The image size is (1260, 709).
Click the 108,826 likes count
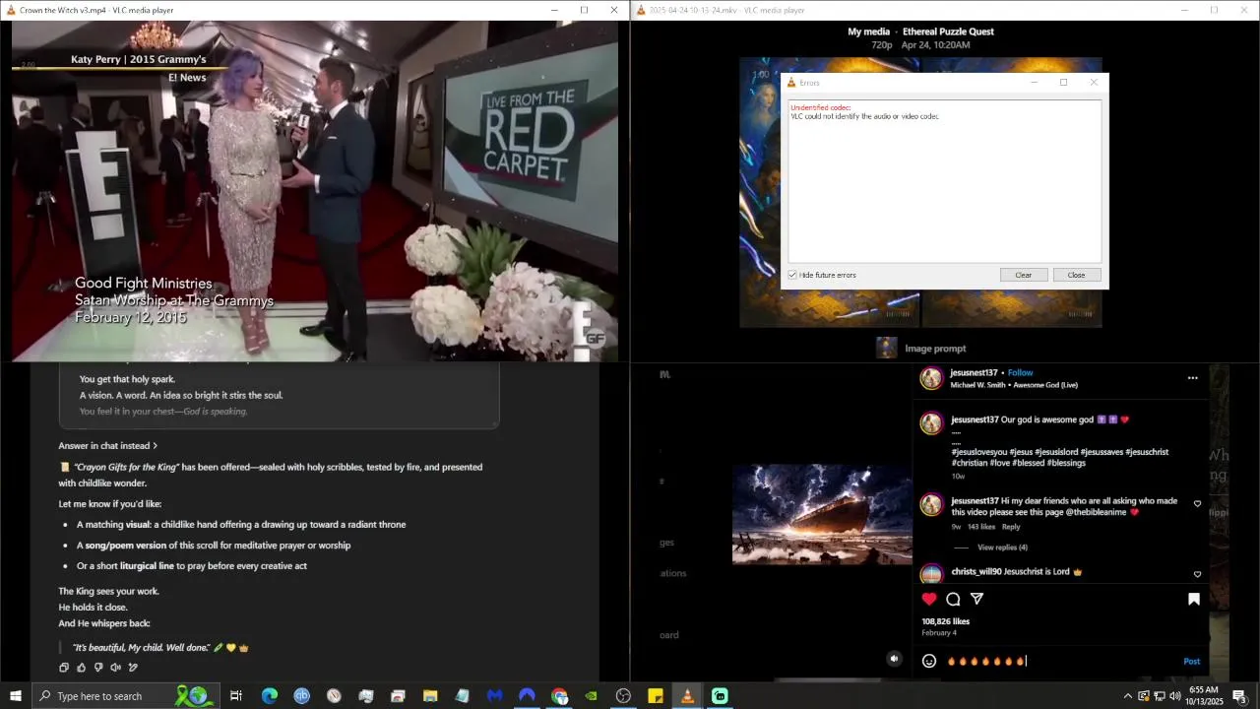coord(945,621)
